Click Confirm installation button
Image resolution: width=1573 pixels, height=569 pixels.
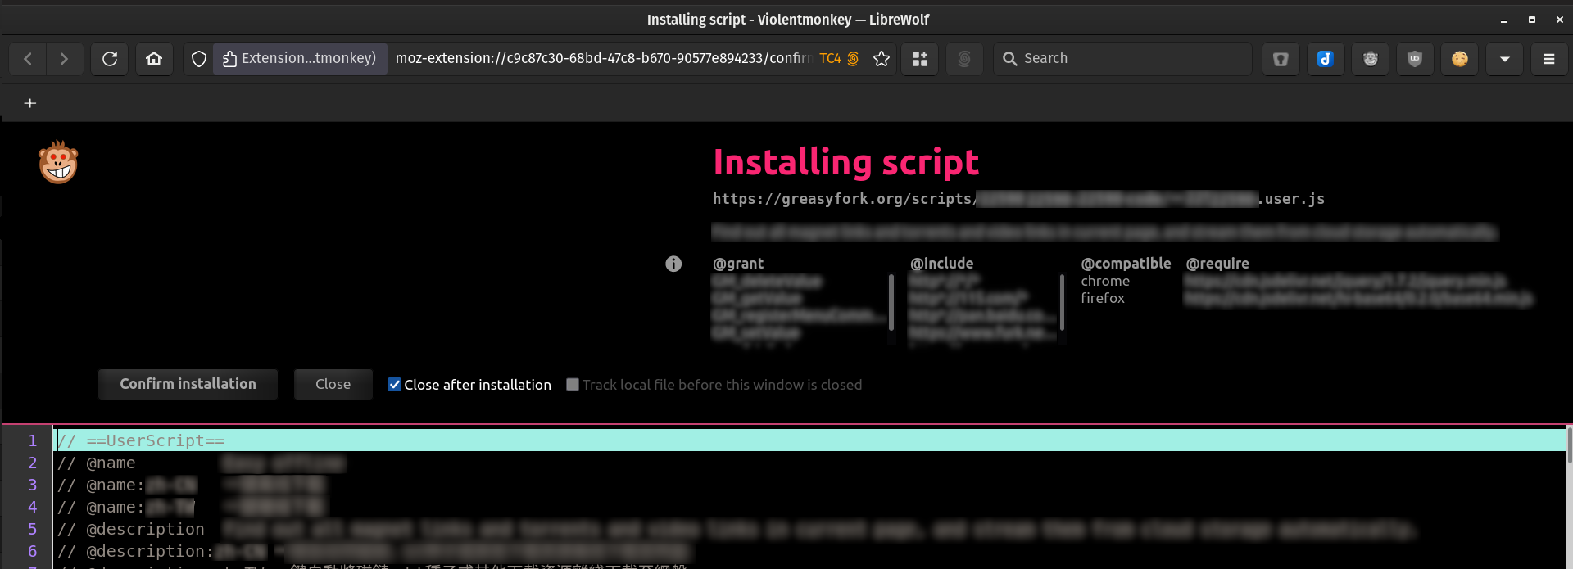tap(188, 384)
